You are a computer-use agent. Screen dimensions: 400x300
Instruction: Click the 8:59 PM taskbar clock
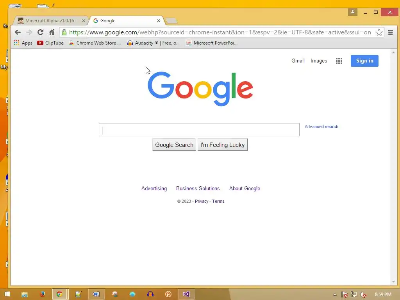383,295
